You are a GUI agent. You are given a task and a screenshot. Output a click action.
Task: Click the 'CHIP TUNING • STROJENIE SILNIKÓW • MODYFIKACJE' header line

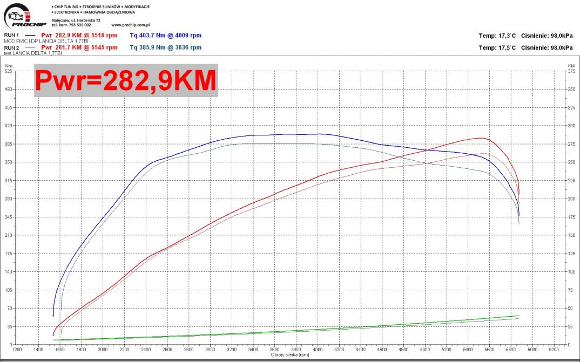pos(101,6)
